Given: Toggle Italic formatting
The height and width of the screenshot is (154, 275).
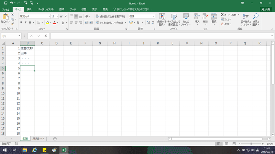Looking at the screenshot, I should pos(25,23).
